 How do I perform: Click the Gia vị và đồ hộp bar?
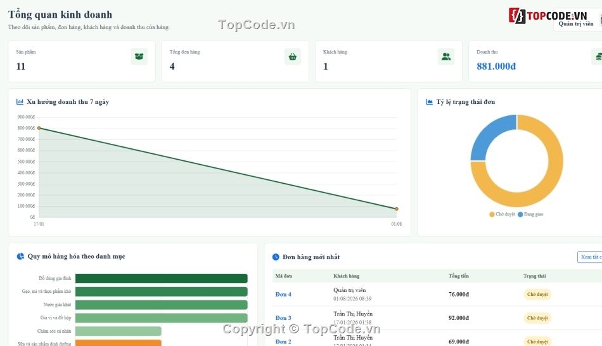pyautogui.click(x=161, y=318)
